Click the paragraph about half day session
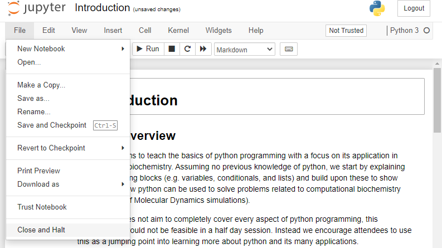Image resolution: width=442 pixels, height=248 pixels. click(x=245, y=230)
